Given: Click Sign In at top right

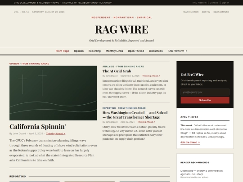Looking at the screenshot, I should [x=225, y=3].
